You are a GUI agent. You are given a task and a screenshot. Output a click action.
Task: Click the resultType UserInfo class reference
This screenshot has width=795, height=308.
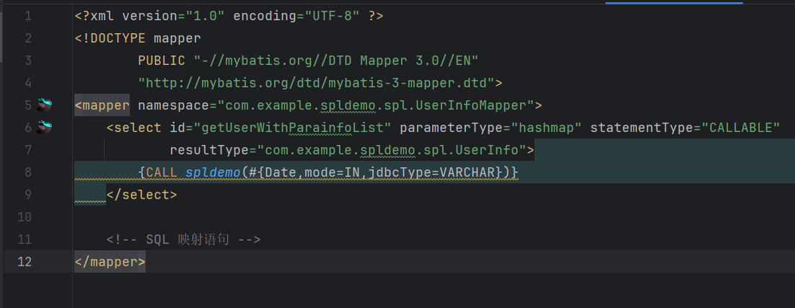[392, 150]
